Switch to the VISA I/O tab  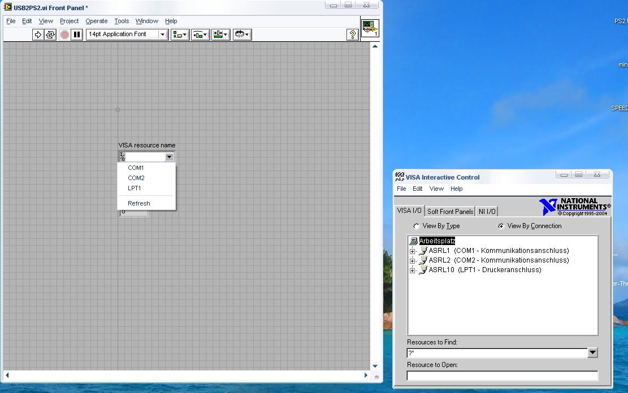(409, 211)
